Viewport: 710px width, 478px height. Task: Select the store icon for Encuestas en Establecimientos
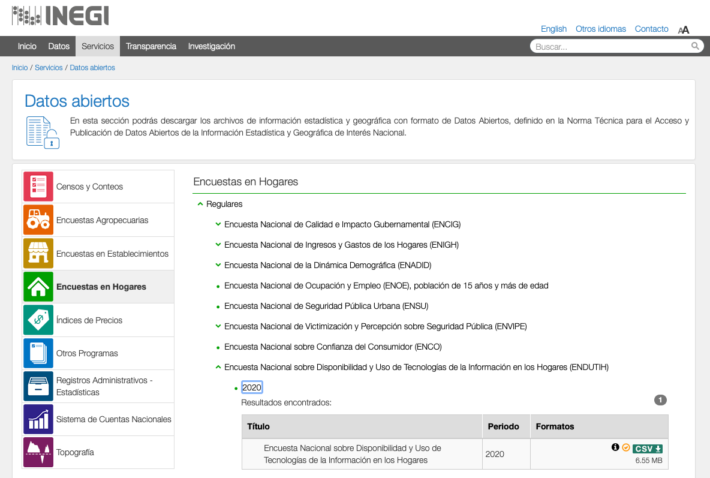click(38, 253)
